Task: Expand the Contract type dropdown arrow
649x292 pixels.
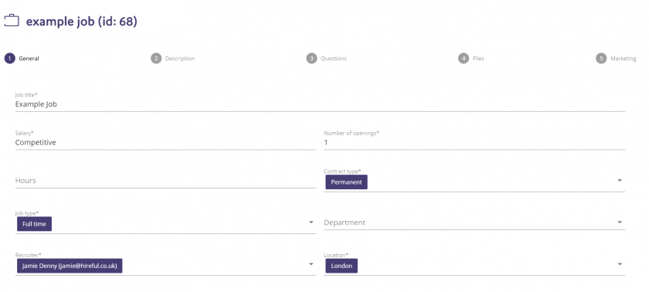Action: point(620,180)
